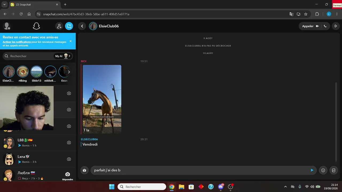The image size is (342, 192).
Task: Open the Chrome three-dot menu
Action: coord(337,14)
